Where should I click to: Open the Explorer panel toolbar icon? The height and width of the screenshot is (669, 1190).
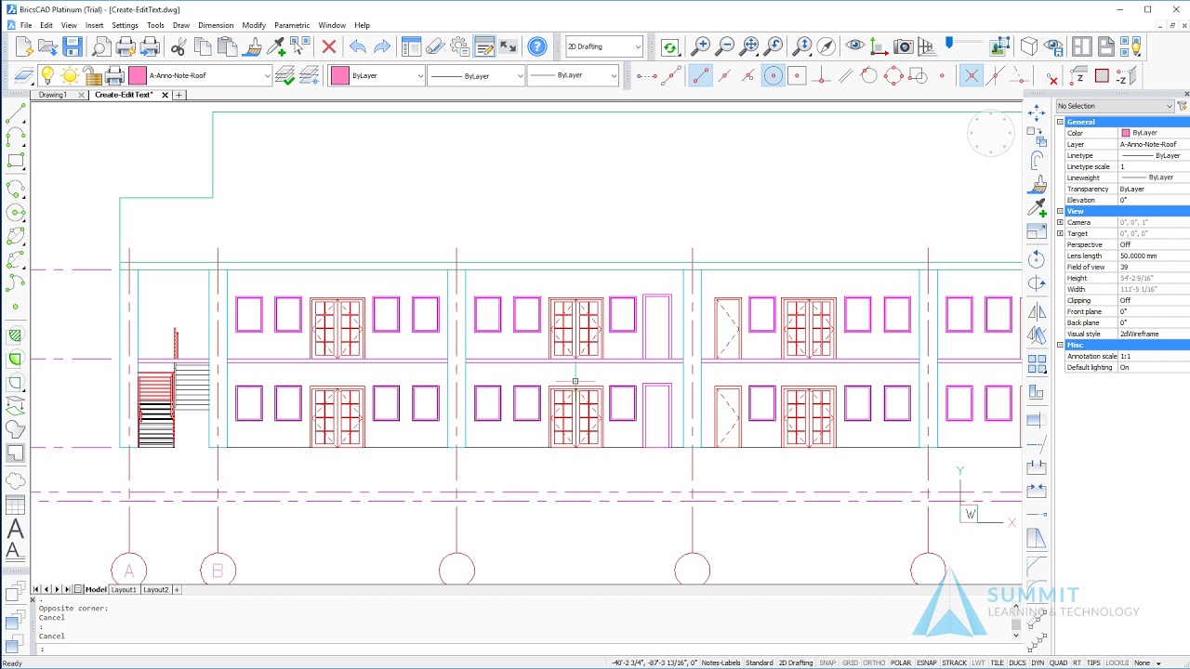click(x=411, y=46)
